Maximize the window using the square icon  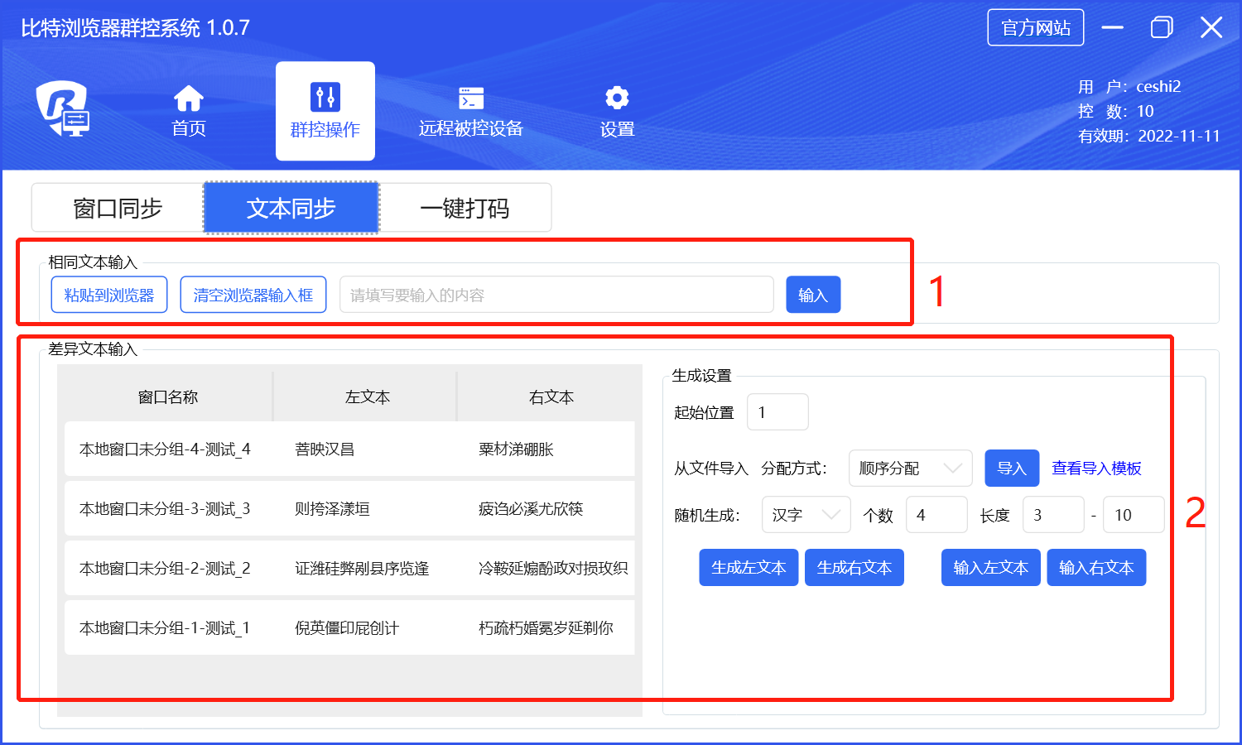tap(1162, 27)
